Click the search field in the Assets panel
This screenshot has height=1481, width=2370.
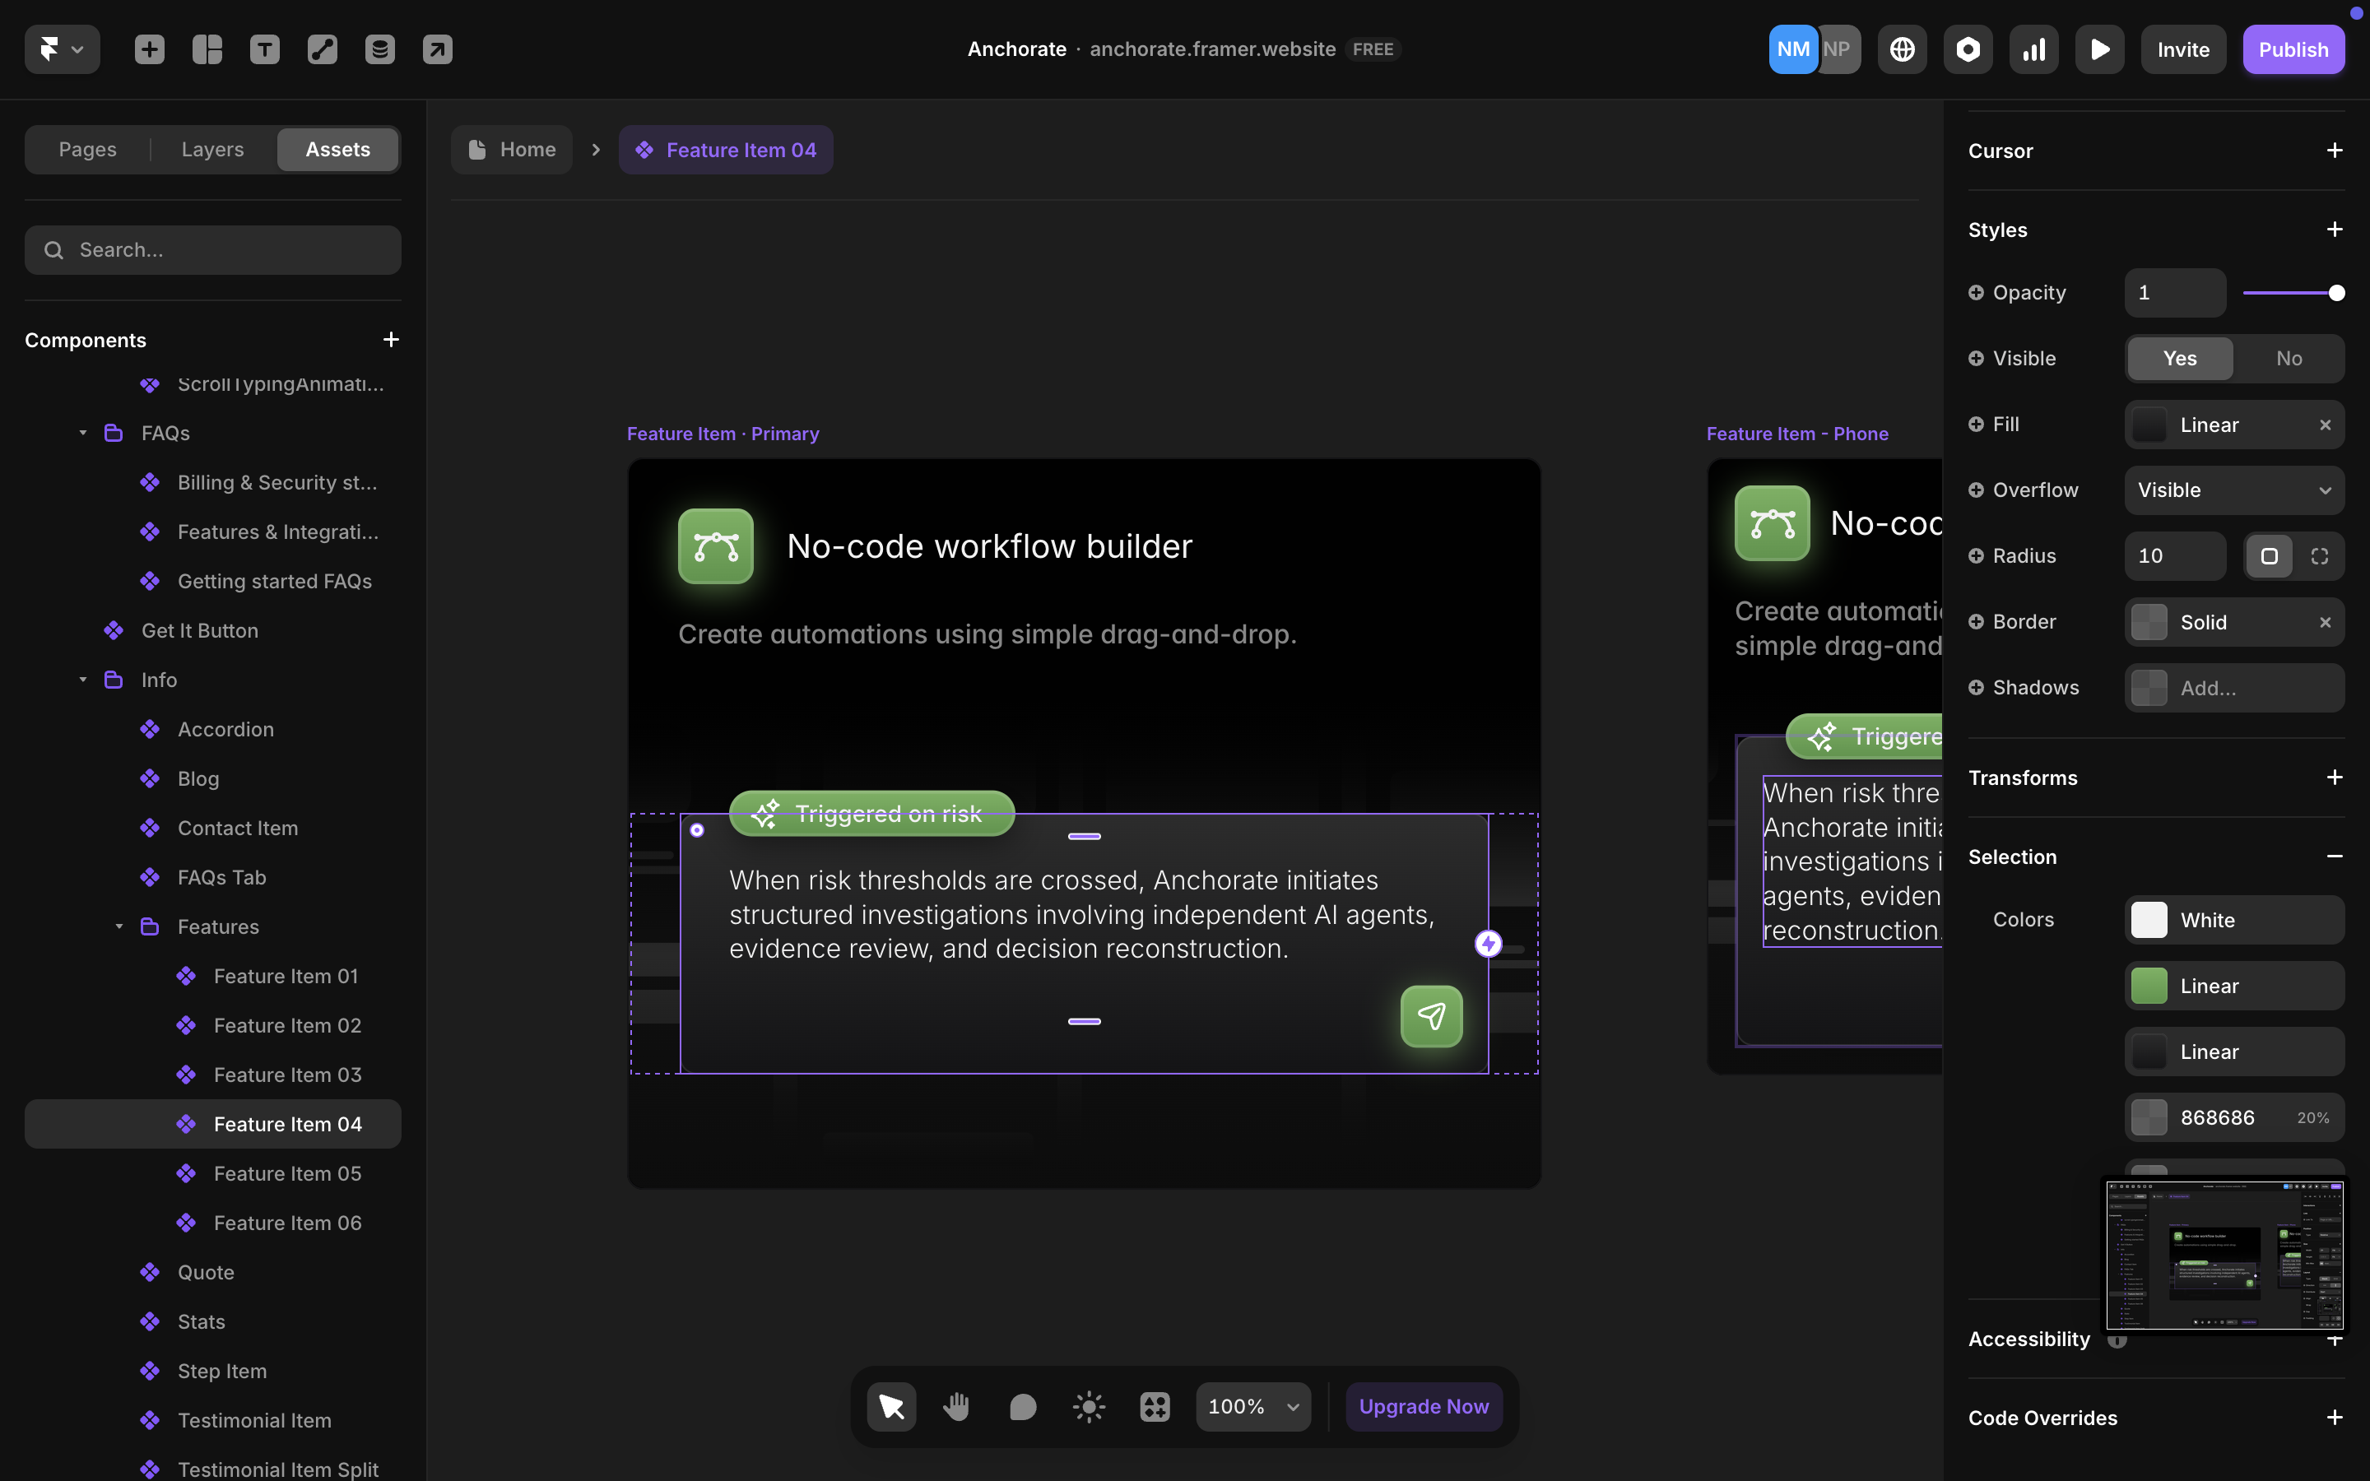212,250
